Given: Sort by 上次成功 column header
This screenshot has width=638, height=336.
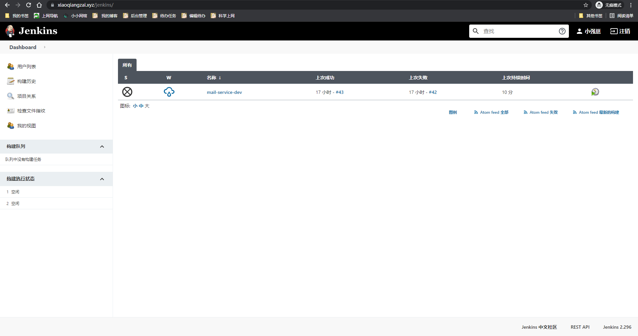Looking at the screenshot, I should pos(325,78).
